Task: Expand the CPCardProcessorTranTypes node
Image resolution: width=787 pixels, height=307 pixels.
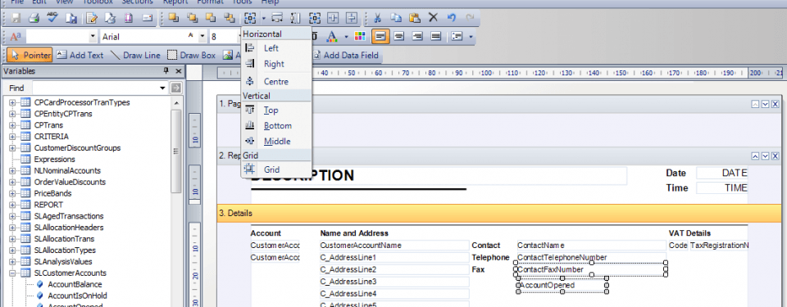Action: coord(12,102)
